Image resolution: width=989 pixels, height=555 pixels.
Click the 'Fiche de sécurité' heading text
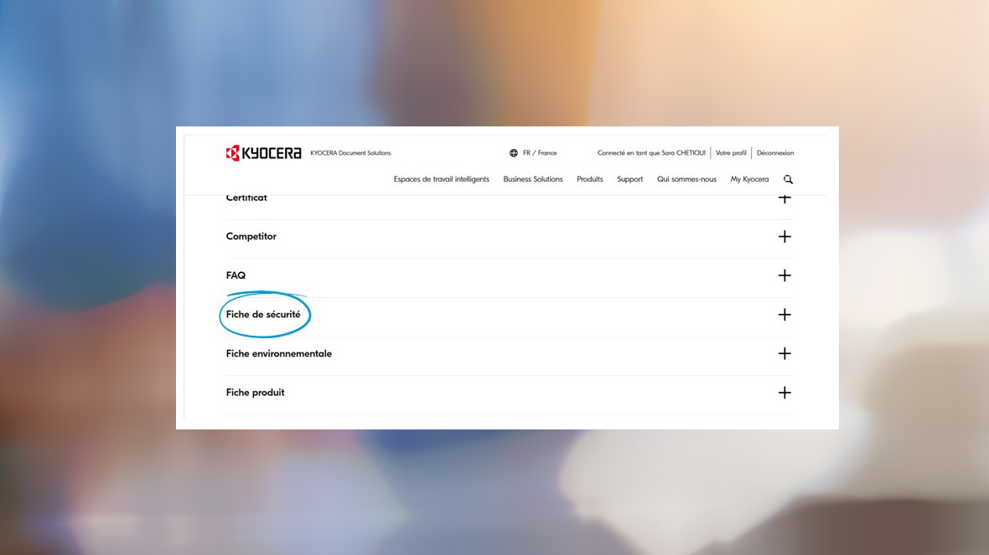tap(263, 315)
